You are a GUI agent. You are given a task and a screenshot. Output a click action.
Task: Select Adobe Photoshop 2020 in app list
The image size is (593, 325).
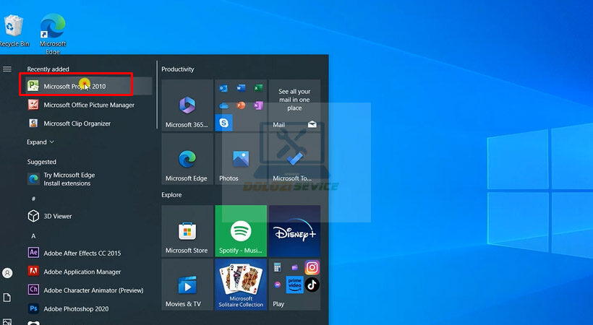pyautogui.click(x=75, y=308)
